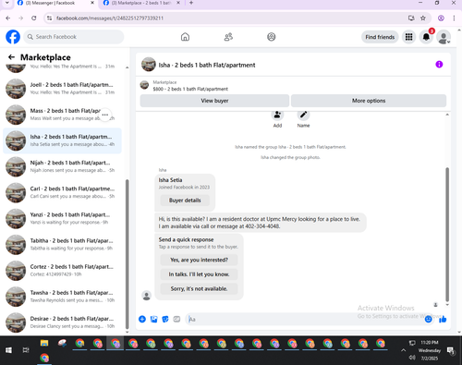The width and height of the screenshot is (462, 365).
Task: Select Isha conversation in list
Action: click(x=62, y=140)
